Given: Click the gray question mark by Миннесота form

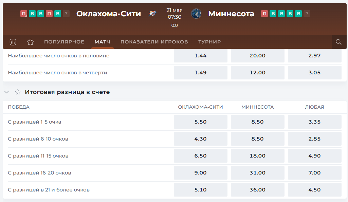Looking at the screenshot, I should coord(307,14).
